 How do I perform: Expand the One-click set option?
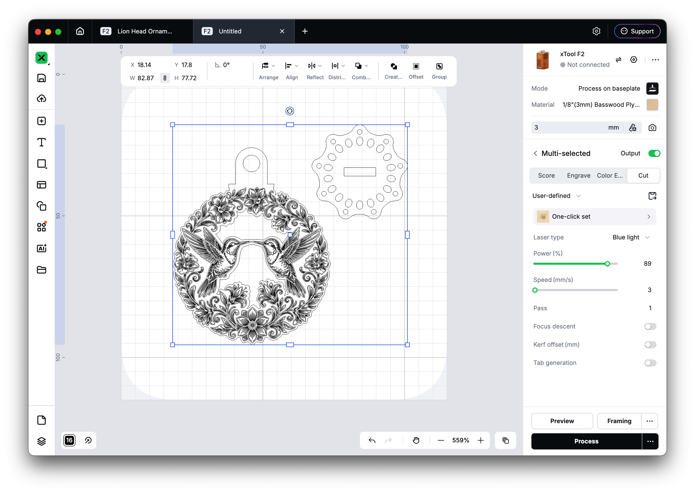(594, 216)
